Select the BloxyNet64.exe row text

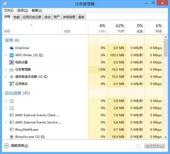[27, 130]
